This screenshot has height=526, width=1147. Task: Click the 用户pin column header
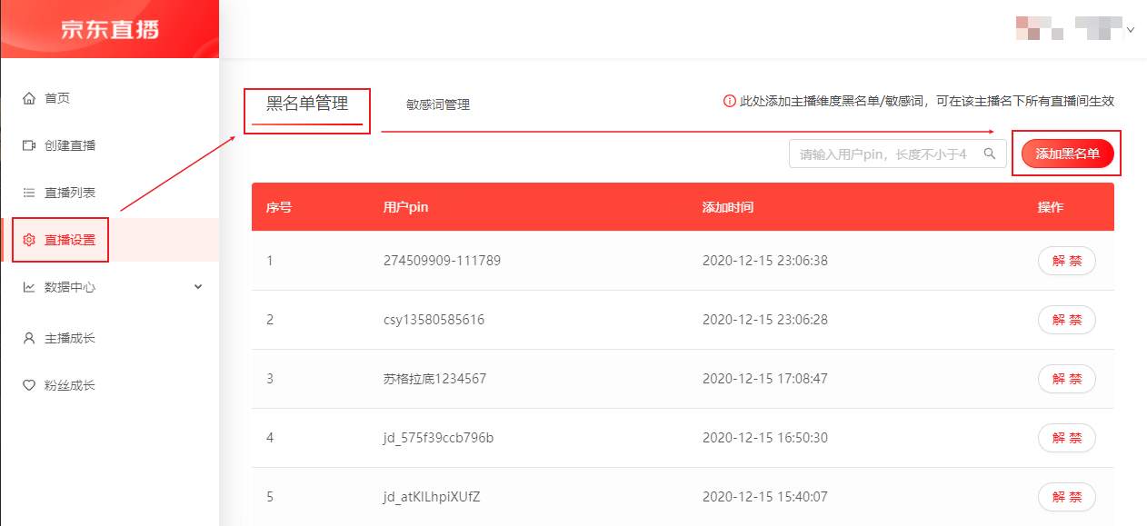pyautogui.click(x=405, y=207)
